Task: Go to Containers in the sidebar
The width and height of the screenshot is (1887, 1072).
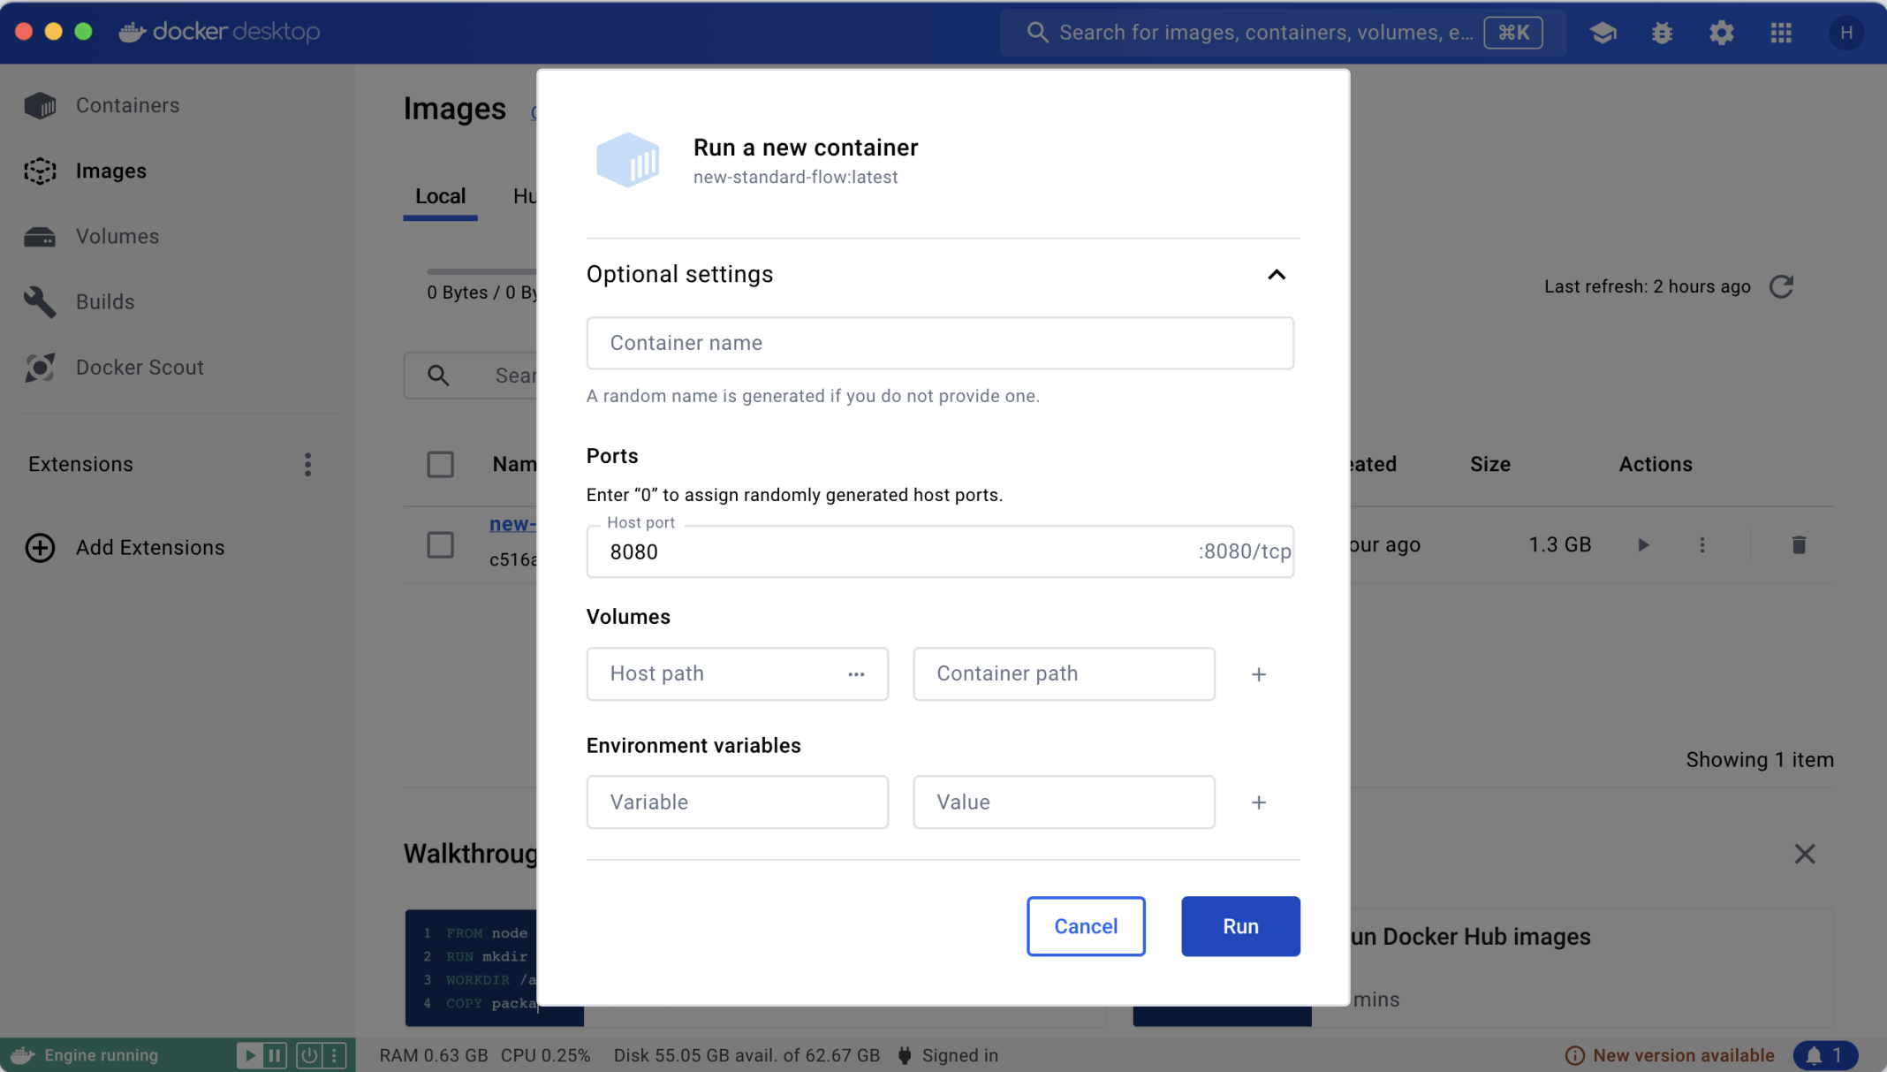Action: 127,105
